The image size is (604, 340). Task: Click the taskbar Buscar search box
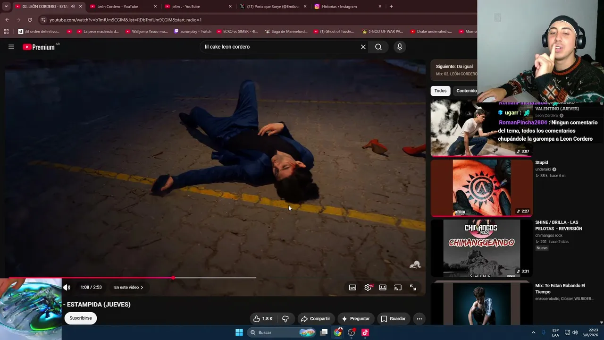(282, 332)
